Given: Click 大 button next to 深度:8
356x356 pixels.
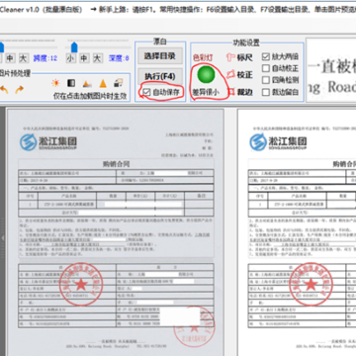Looking at the screenshot, I should tap(97, 58).
